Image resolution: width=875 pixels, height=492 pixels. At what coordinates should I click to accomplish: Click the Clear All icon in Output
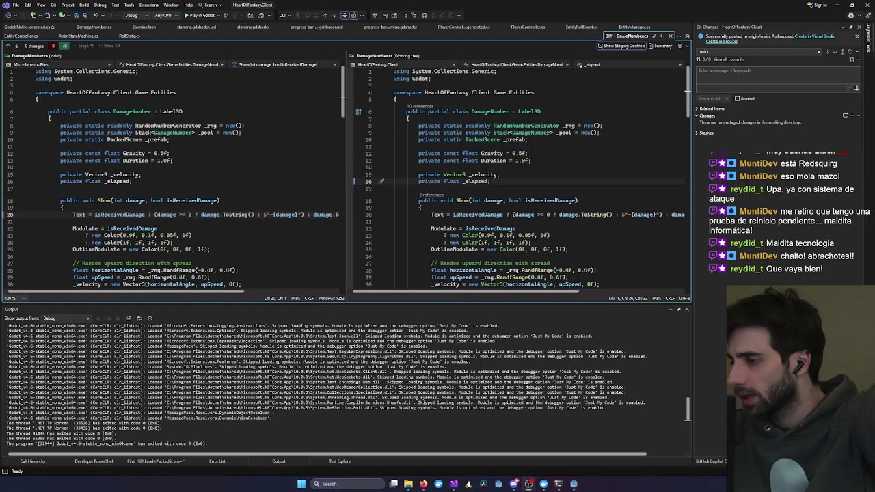click(129, 318)
